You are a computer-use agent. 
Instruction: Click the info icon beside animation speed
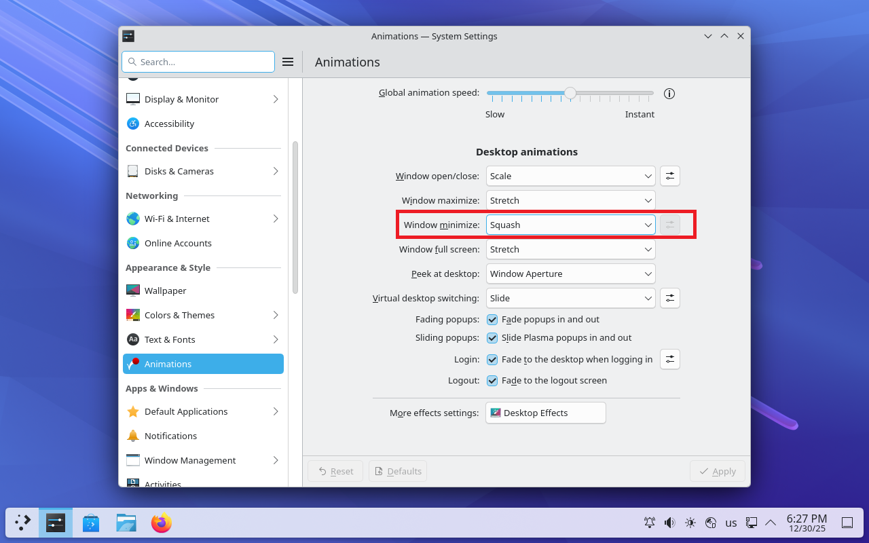click(669, 94)
